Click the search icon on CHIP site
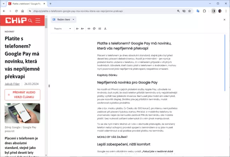 (x=30, y=21)
